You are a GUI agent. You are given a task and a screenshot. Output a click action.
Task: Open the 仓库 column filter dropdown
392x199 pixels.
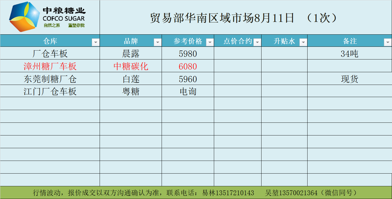[x=96, y=42]
